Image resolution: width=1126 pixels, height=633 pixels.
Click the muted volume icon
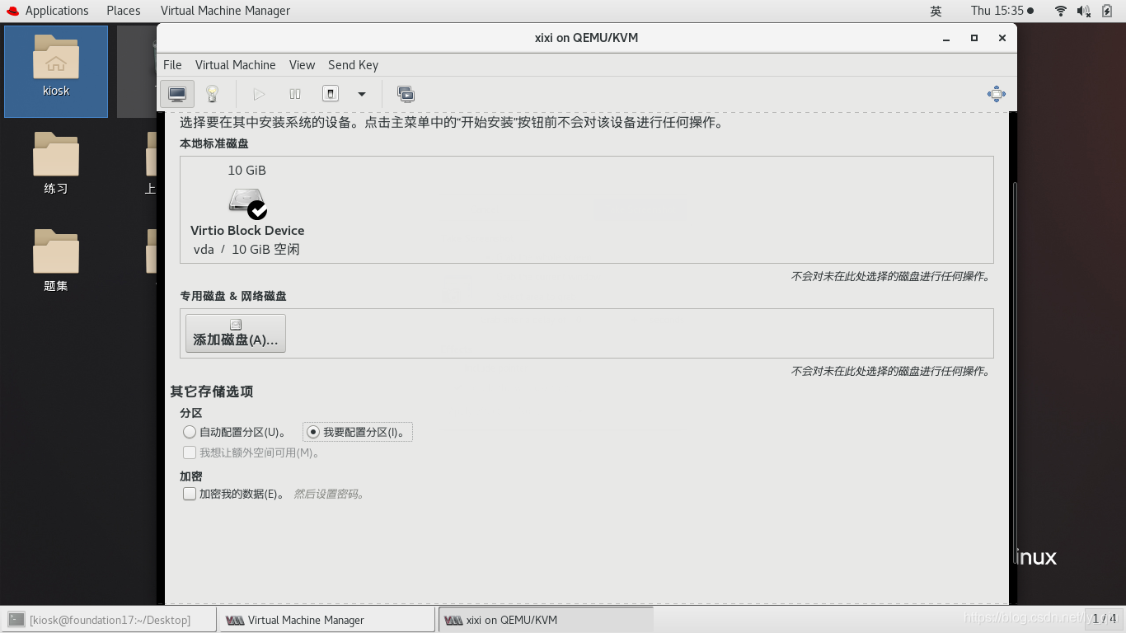click(1084, 11)
